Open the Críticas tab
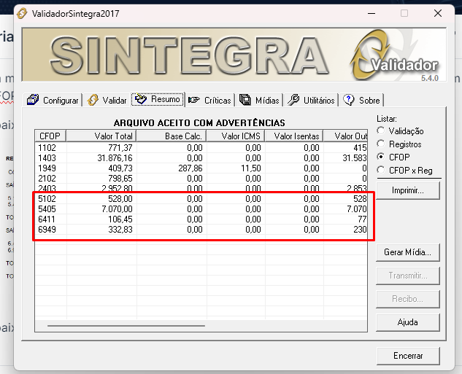 click(209, 100)
